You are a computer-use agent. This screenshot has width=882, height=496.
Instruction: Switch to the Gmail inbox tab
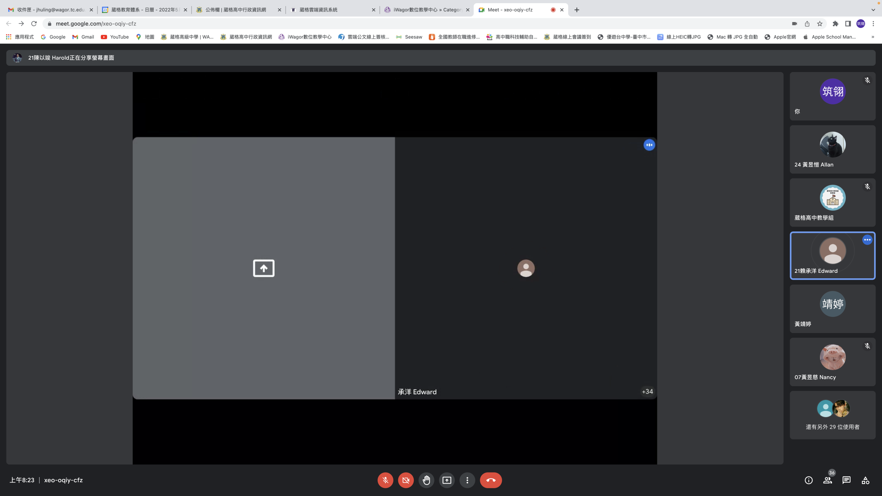tap(50, 10)
